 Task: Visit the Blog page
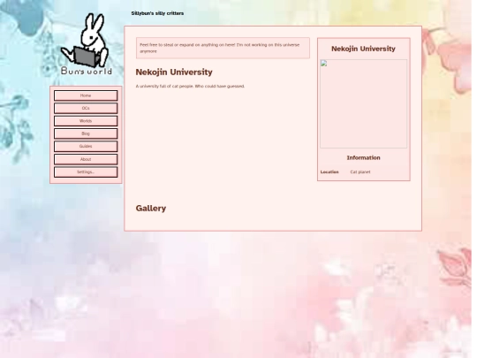tap(86, 133)
